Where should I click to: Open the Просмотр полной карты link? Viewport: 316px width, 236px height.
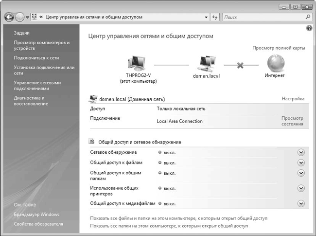click(x=278, y=48)
